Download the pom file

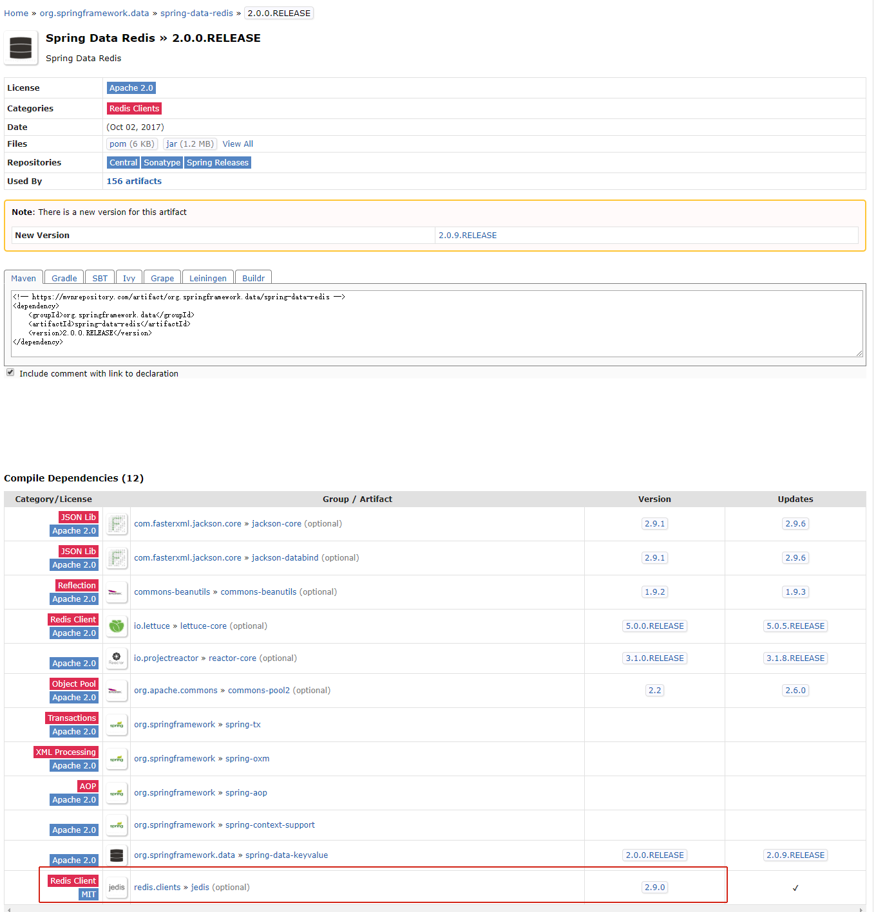click(131, 144)
